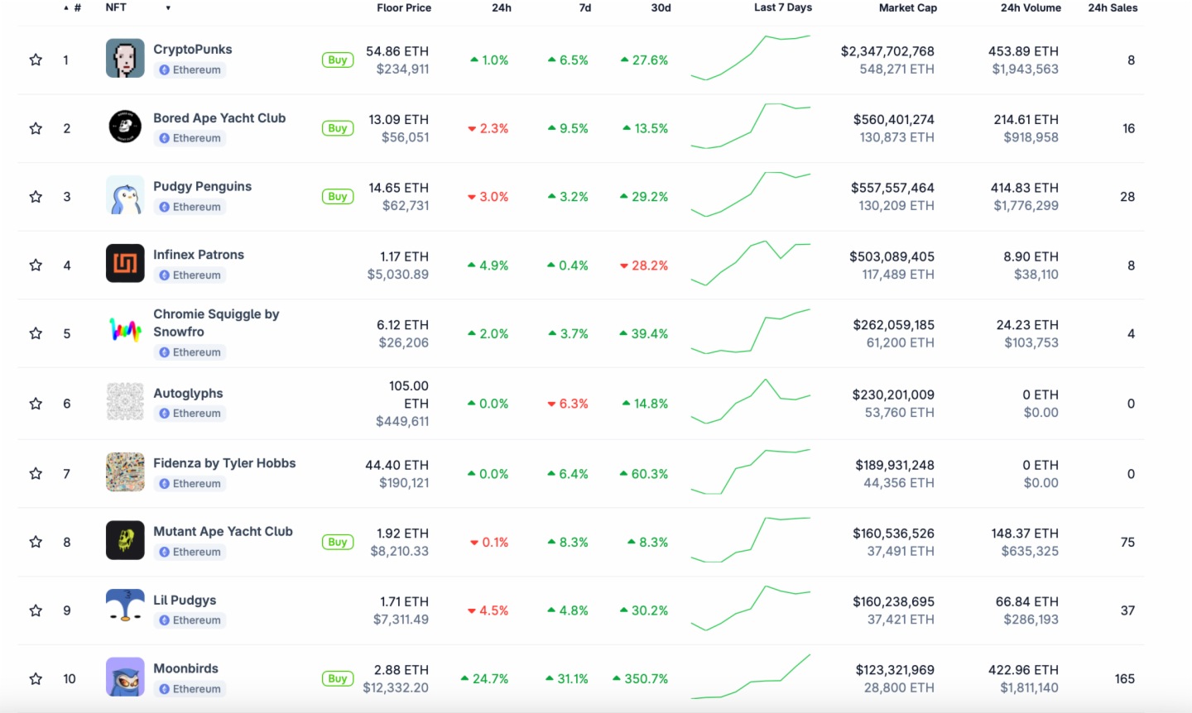Image resolution: width=1192 pixels, height=713 pixels.
Task: Star CryptoPunks to add to watchlist
Action: pyautogui.click(x=36, y=60)
